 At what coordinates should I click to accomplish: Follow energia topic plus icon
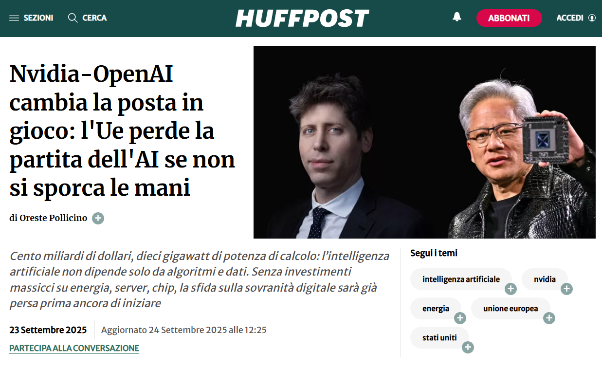pyautogui.click(x=460, y=318)
